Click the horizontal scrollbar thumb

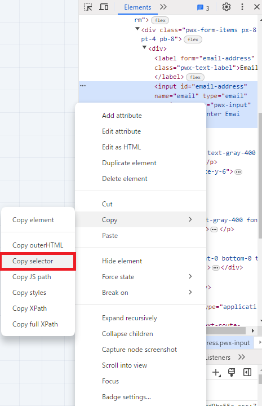pyautogui.click(x=226, y=330)
